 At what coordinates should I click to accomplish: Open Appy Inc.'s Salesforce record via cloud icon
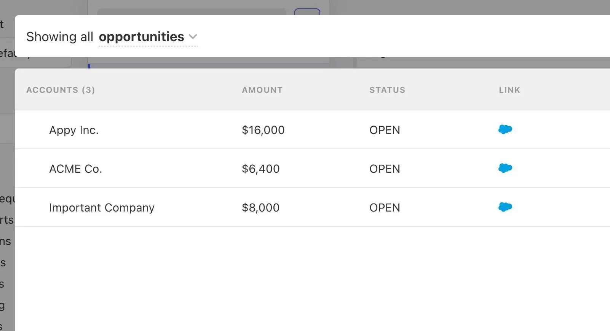point(505,129)
